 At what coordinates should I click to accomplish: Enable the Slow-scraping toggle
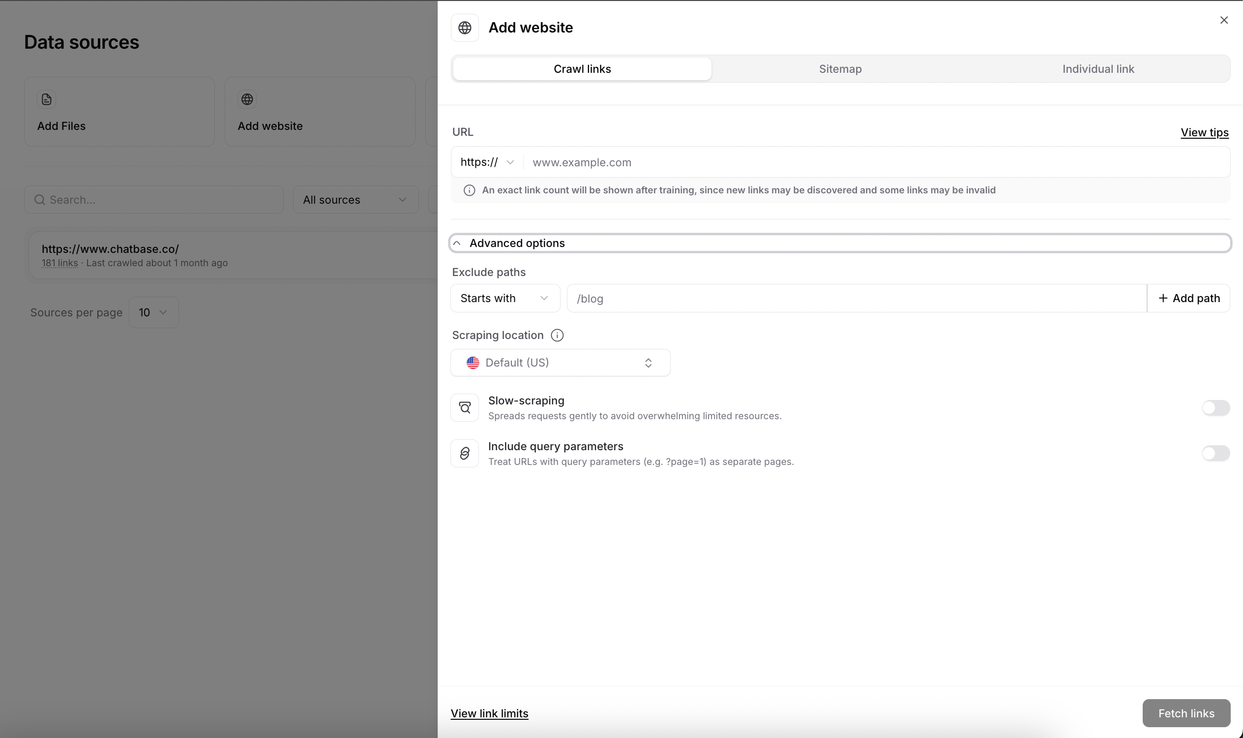1215,408
